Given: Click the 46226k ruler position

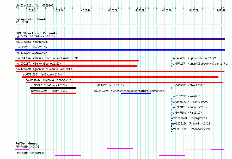Looking at the screenshot, I should [x=140, y=10].
